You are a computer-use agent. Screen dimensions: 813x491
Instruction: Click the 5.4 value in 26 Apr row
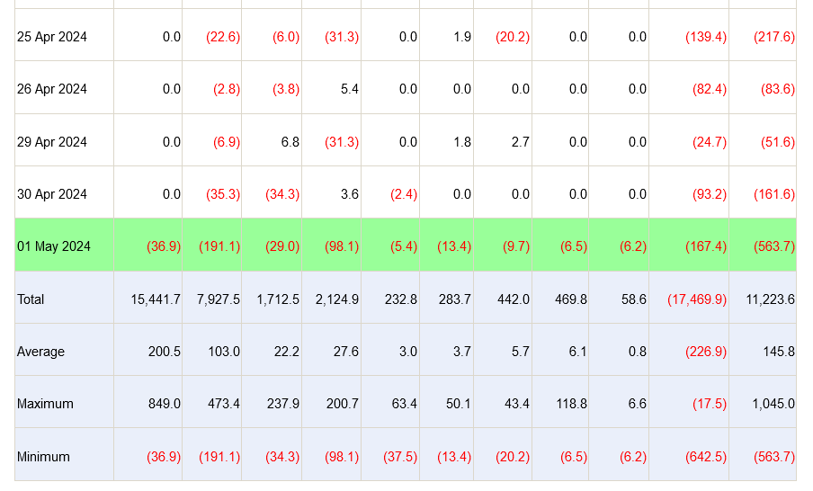click(x=351, y=89)
